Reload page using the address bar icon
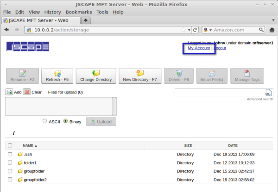This screenshot has height=192, width=278. click(195, 30)
